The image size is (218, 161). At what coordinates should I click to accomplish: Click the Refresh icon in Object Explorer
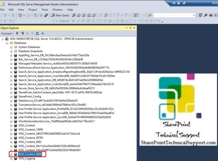(x=37, y=33)
